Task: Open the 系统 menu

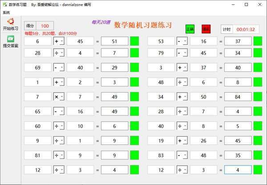Action: (x=6, y=12)
